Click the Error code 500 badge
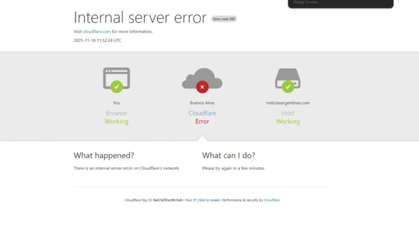 tap(224, 19)
